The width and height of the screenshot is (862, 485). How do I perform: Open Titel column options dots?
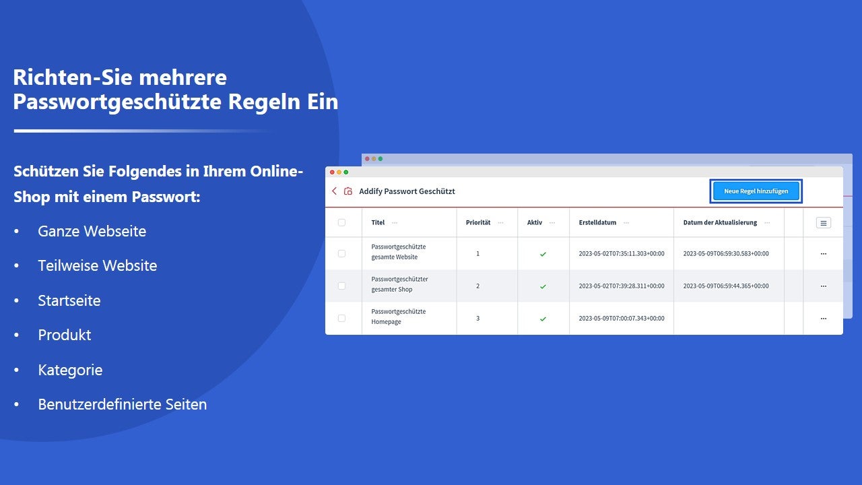(x=395, y=223)
